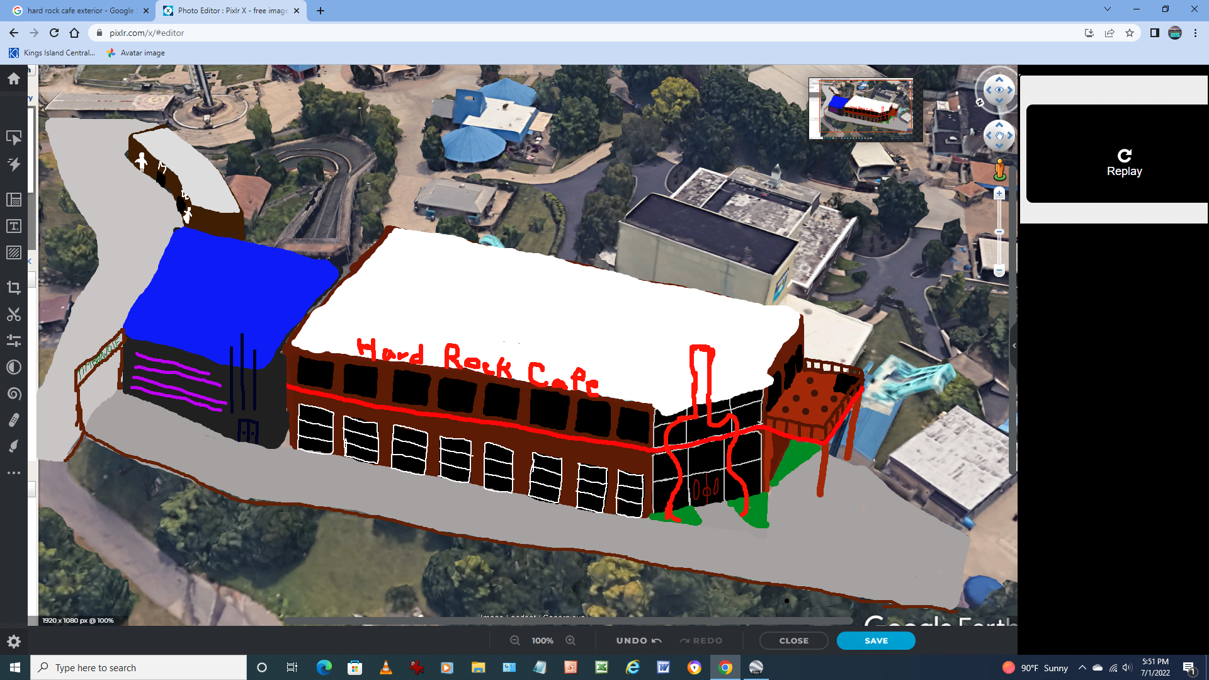The width and height of the screenshot is (1209, 680).
Task: Click the REDO button
Action: coord(701,640)
